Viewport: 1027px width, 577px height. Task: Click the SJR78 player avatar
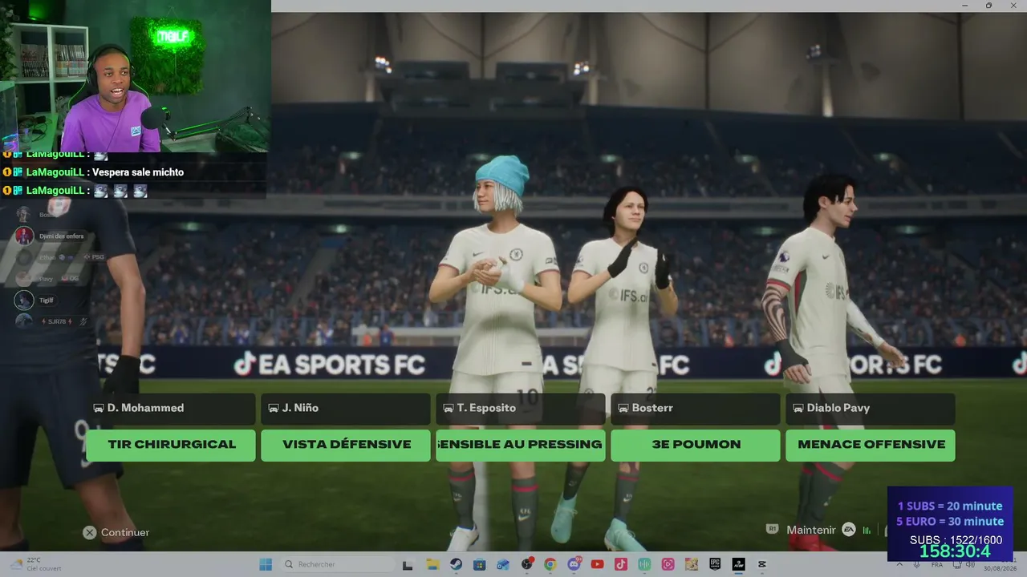point(24,321)
